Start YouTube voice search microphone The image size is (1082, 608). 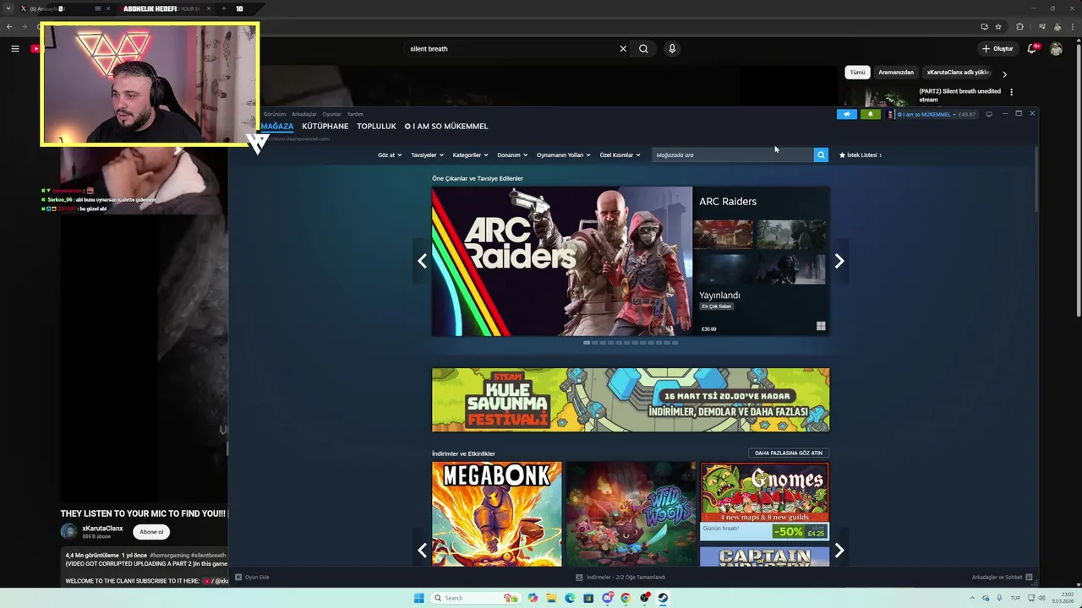pyautogui.click(x=672, y=49)
